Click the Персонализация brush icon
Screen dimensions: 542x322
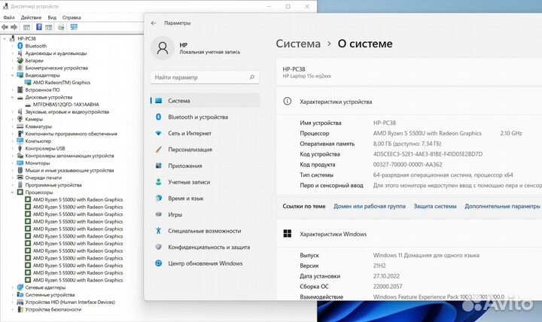[x=159, y=150]
